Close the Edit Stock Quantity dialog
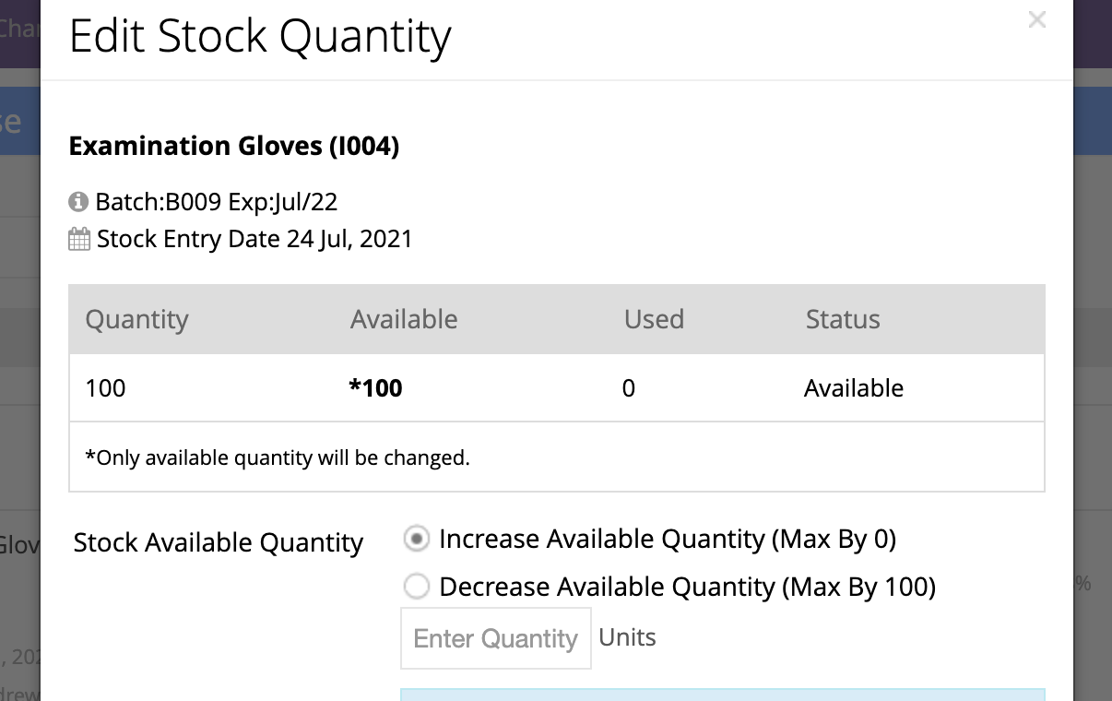This screenshot has height=701, width=1112. pos(1036,19)
